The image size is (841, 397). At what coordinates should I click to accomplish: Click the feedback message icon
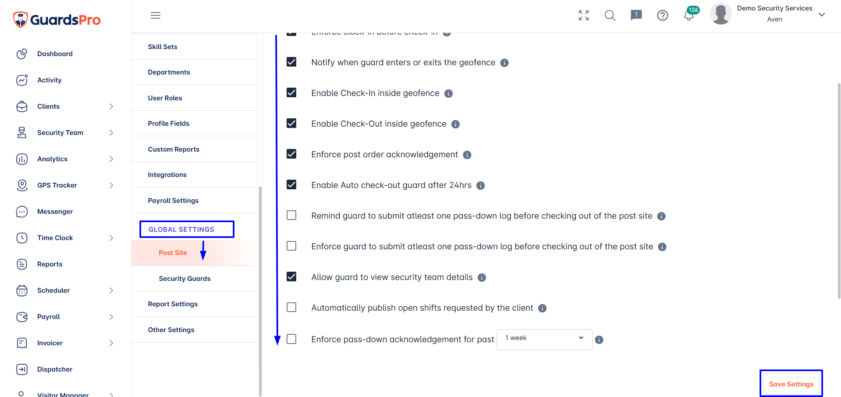coord(636,15)
